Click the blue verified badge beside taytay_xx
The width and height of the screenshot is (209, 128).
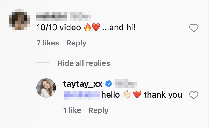[109, 84]
